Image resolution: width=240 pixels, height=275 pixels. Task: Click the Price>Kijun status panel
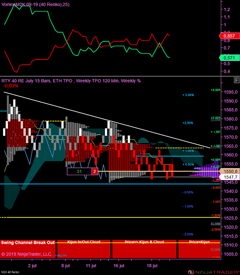click(199, 249)
